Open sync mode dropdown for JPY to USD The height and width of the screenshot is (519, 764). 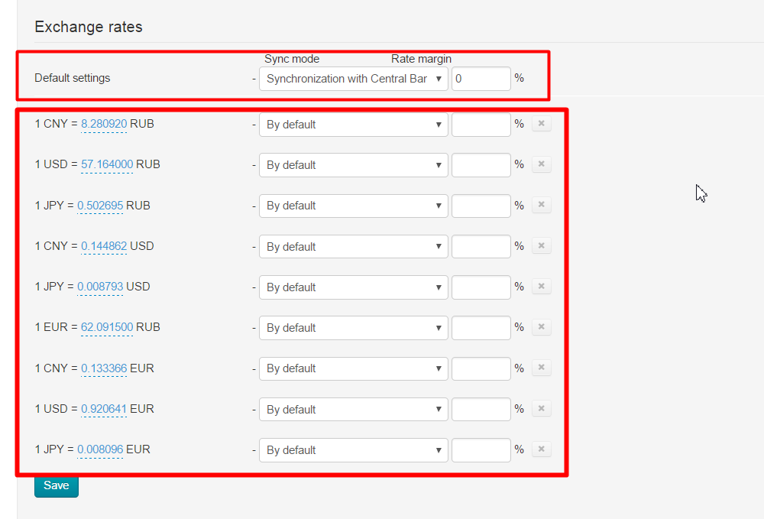(x=353, y=287)
